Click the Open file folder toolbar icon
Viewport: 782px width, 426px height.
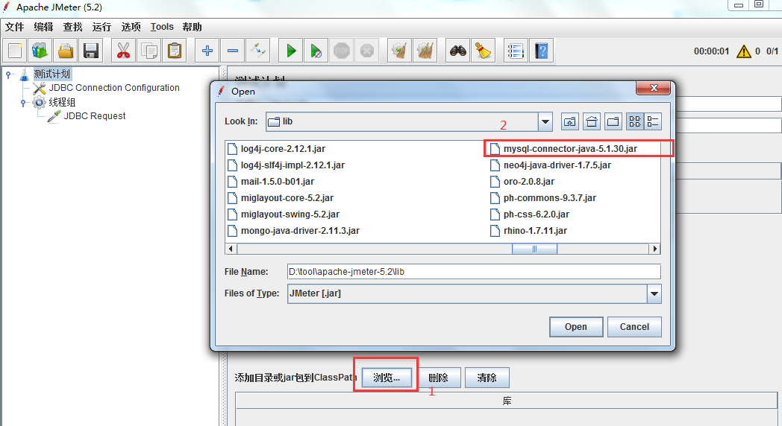(66, 51)
